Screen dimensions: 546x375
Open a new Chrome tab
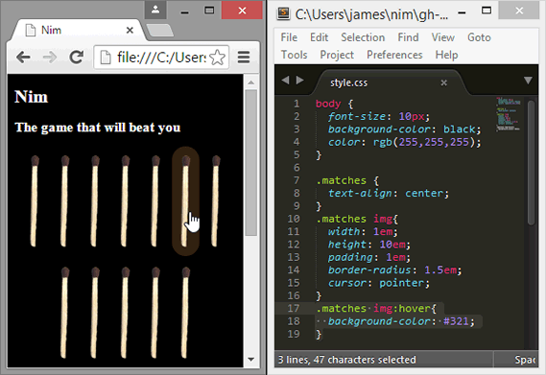pyautogui.click(x=159, y=31)
